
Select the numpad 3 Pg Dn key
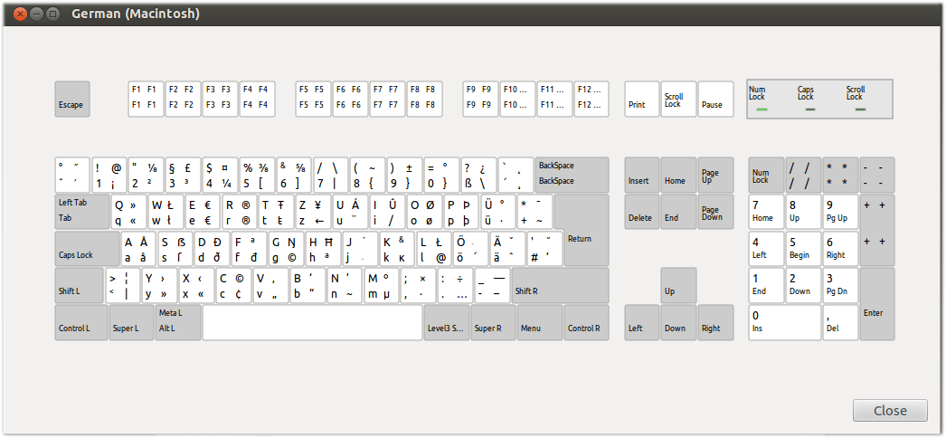840,285
